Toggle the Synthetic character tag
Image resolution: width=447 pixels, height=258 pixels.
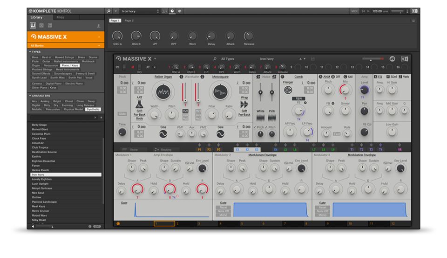pos(93,109)
